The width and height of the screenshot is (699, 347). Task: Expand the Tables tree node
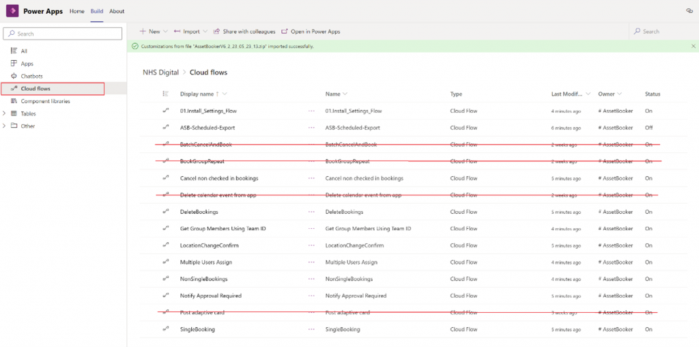click(x=5, y=114)
